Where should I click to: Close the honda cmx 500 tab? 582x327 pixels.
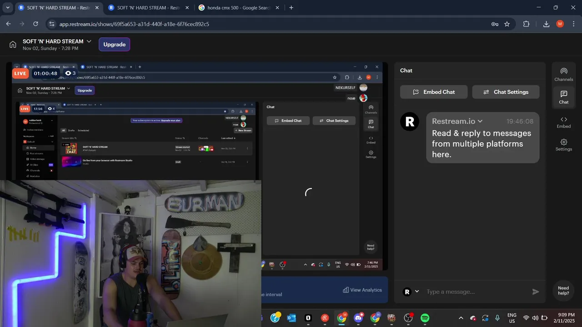click(277, 8)
